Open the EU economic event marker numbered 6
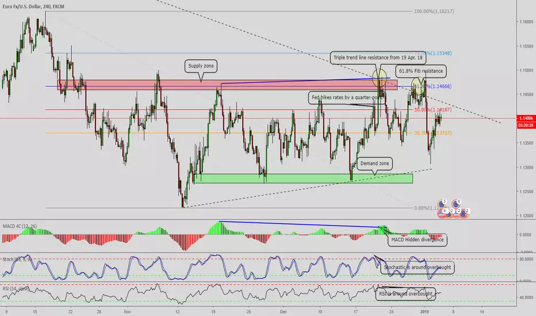Image resolution: width=536 pixels, height=316 pixels. point(455,203)
